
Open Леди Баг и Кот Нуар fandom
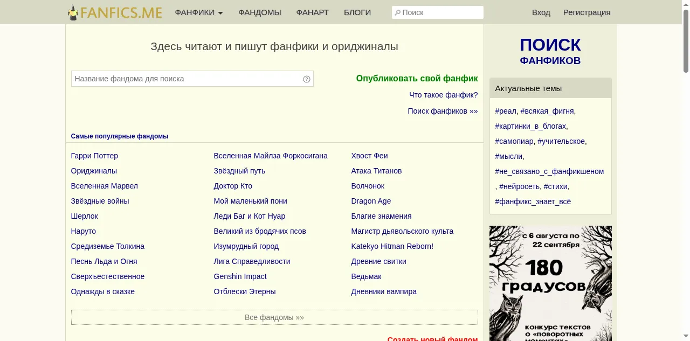point(250,216)
